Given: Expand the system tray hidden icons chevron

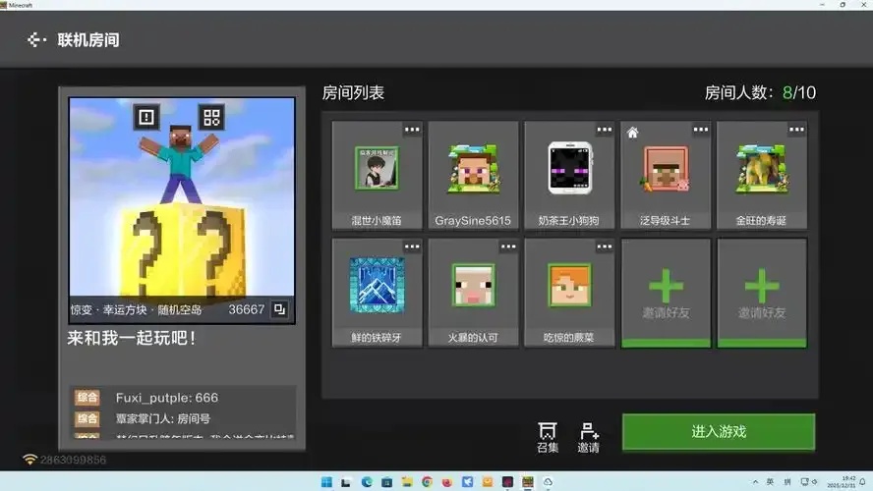Looking at the screenshot, I should 755,481.
